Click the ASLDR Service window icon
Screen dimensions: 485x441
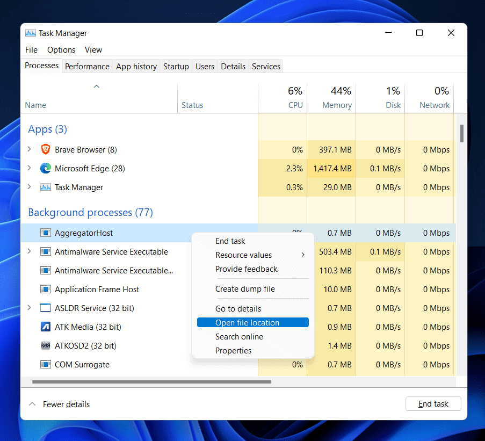click(x=46, y=308)
